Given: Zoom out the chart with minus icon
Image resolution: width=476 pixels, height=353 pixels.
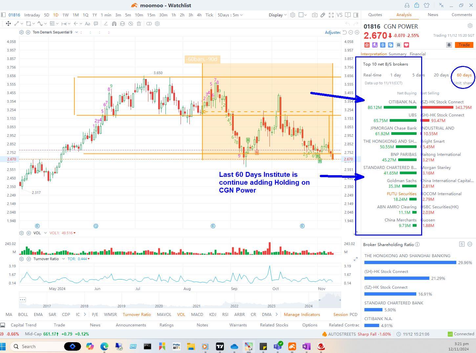Looking at the screenshot, I should 351,32.
